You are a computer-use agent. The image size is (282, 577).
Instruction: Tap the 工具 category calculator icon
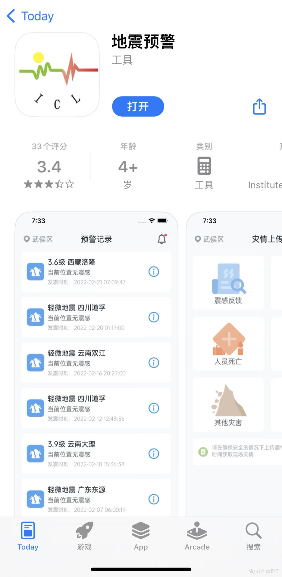[x=204, y=166]
